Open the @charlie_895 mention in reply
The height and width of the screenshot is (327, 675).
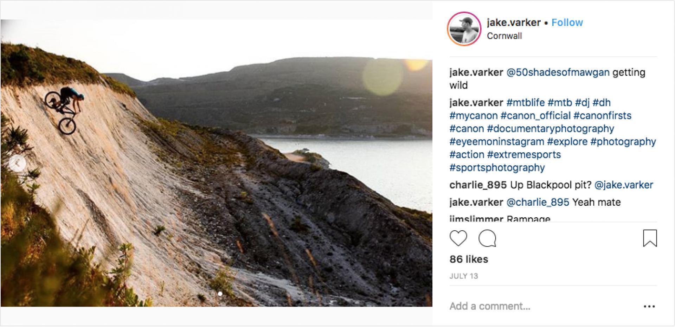[x=538, y=202]
